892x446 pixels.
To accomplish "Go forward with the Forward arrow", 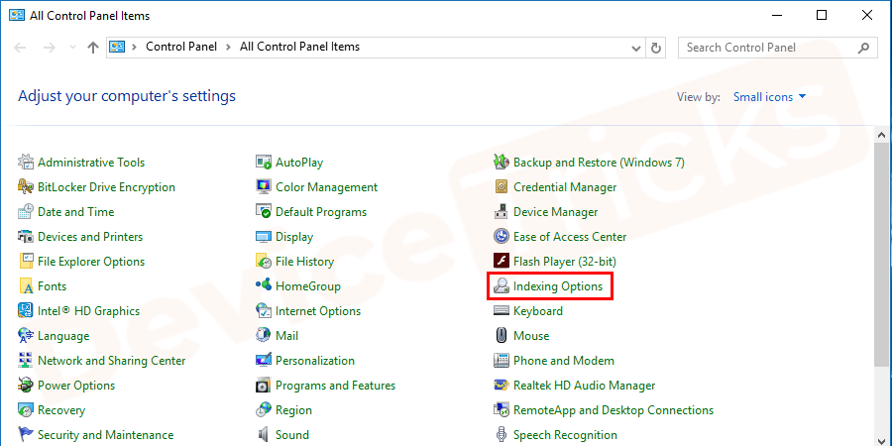I will click(50, 48).
